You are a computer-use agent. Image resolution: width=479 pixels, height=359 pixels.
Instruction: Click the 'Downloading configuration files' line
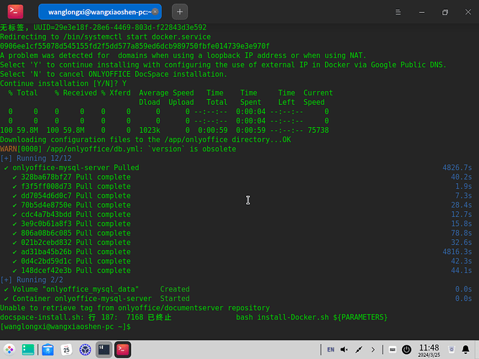coord(145,140)
